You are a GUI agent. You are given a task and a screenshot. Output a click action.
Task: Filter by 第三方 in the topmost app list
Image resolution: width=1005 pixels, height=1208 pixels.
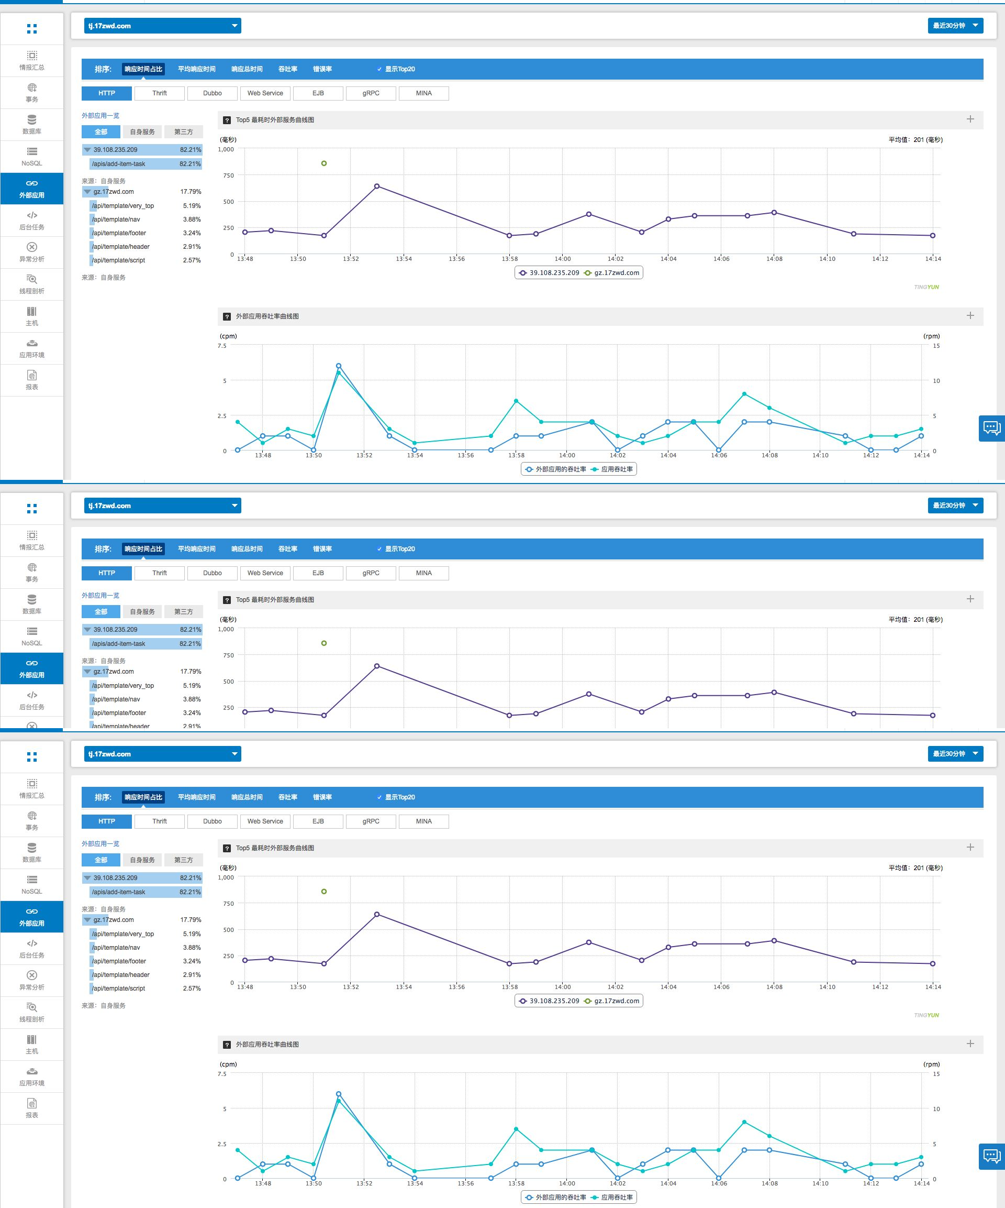coord(183,131)
